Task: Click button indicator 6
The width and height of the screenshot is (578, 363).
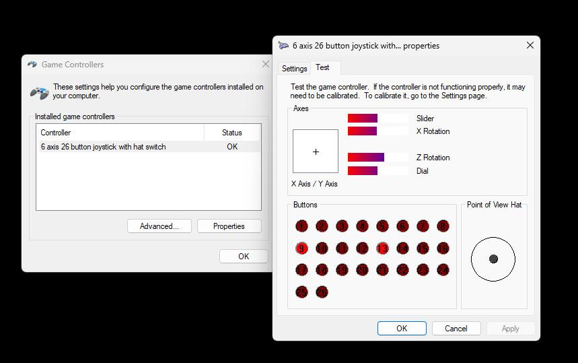Action: coord(402,226)
